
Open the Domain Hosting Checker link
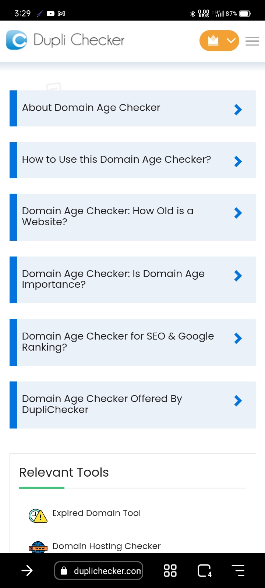pos(106,546)
